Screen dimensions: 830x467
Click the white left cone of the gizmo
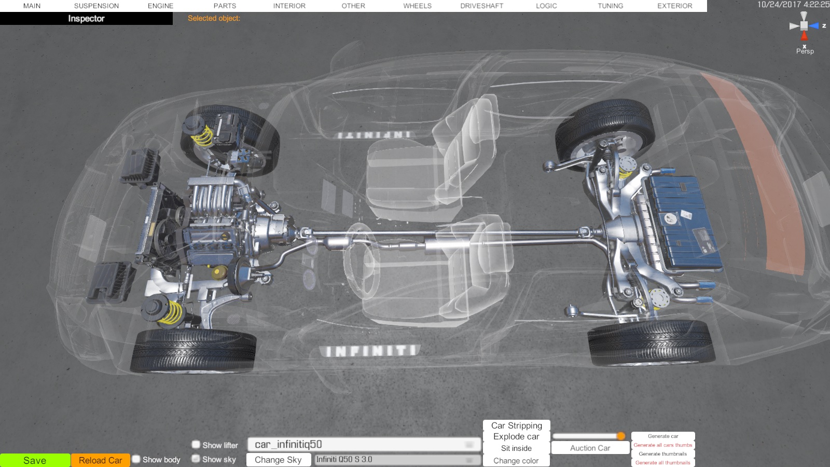coord(794,26)
